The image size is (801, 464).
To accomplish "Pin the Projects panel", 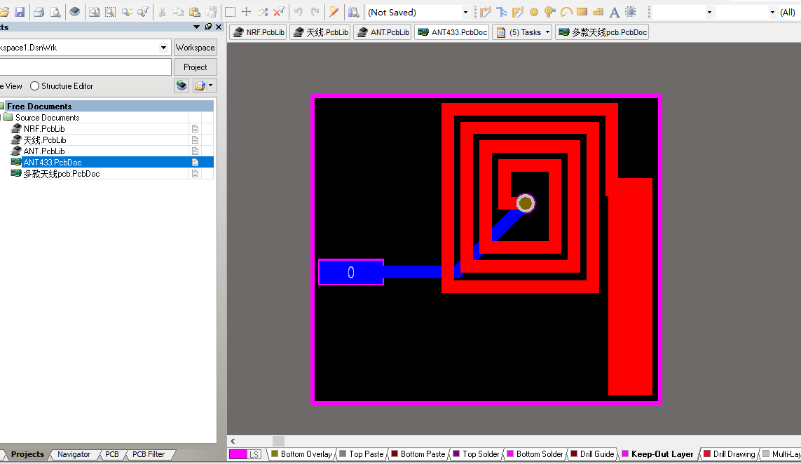I will (x=208, y=27).
